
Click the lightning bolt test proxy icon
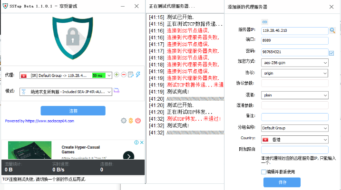(138, 75)
